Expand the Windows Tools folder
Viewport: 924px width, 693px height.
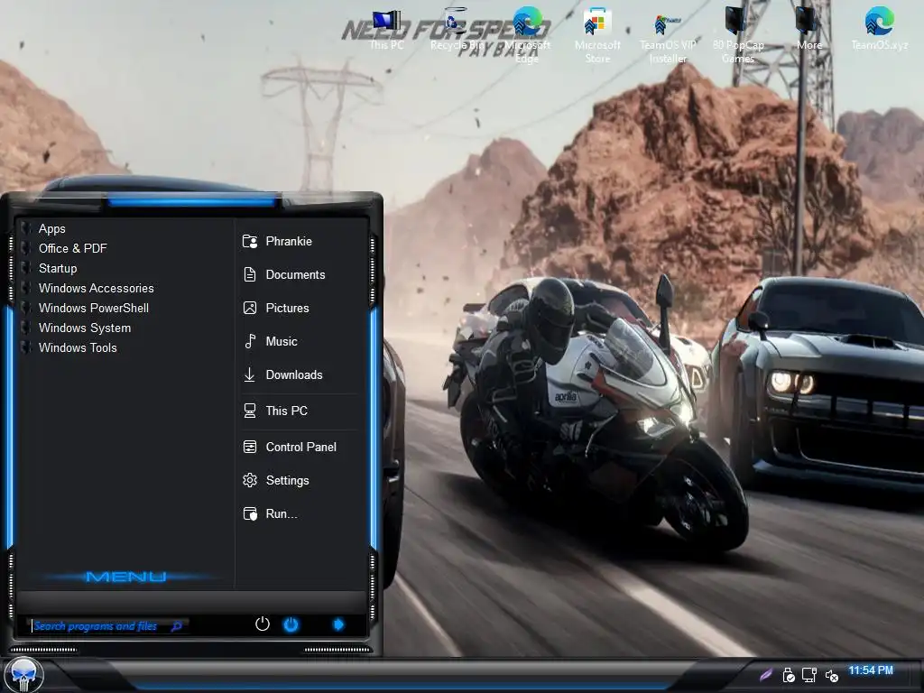tap(78, 347)
